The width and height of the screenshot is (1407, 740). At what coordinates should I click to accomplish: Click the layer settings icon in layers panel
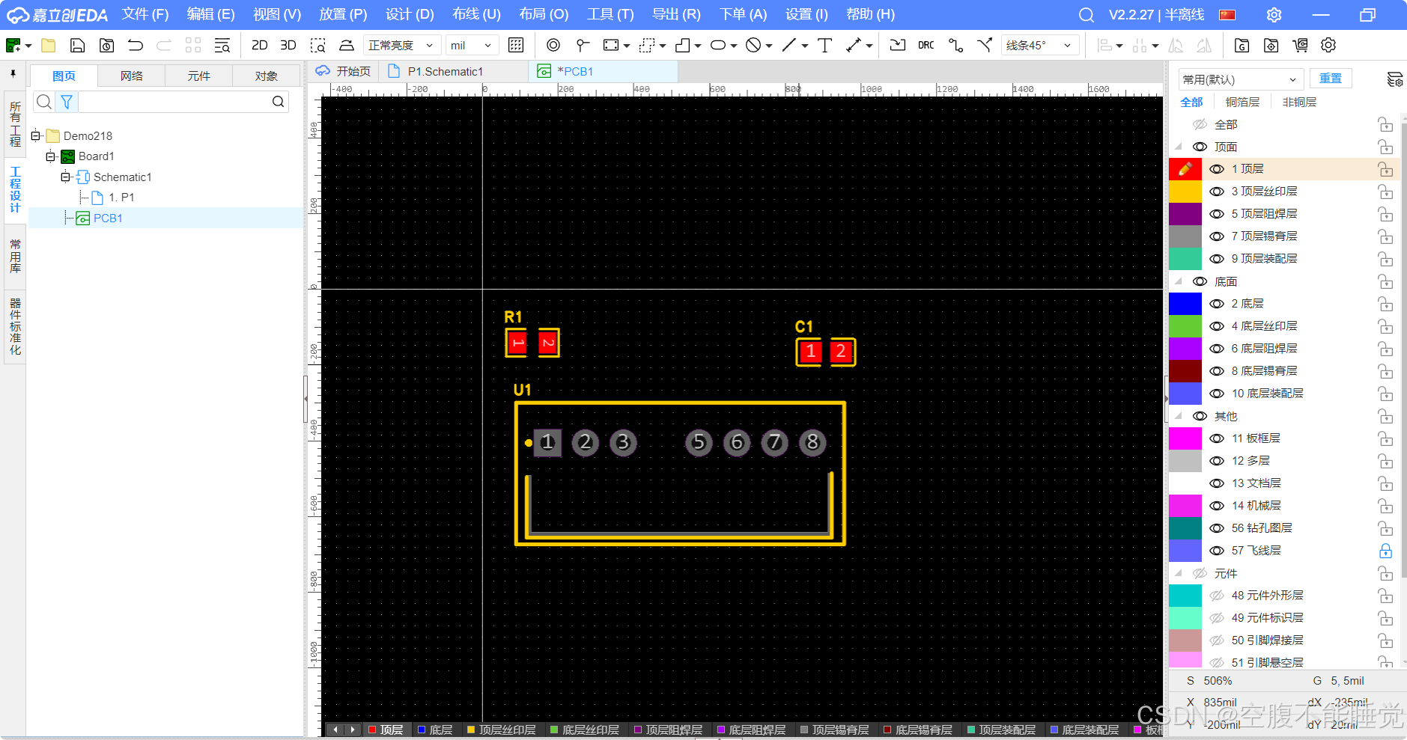tap(1394, 79)
